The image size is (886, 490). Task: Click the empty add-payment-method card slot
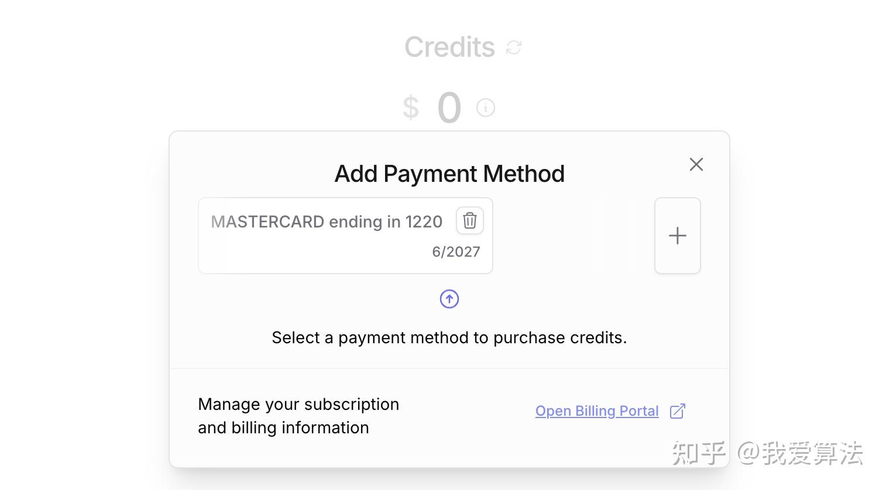coord(677,236)
